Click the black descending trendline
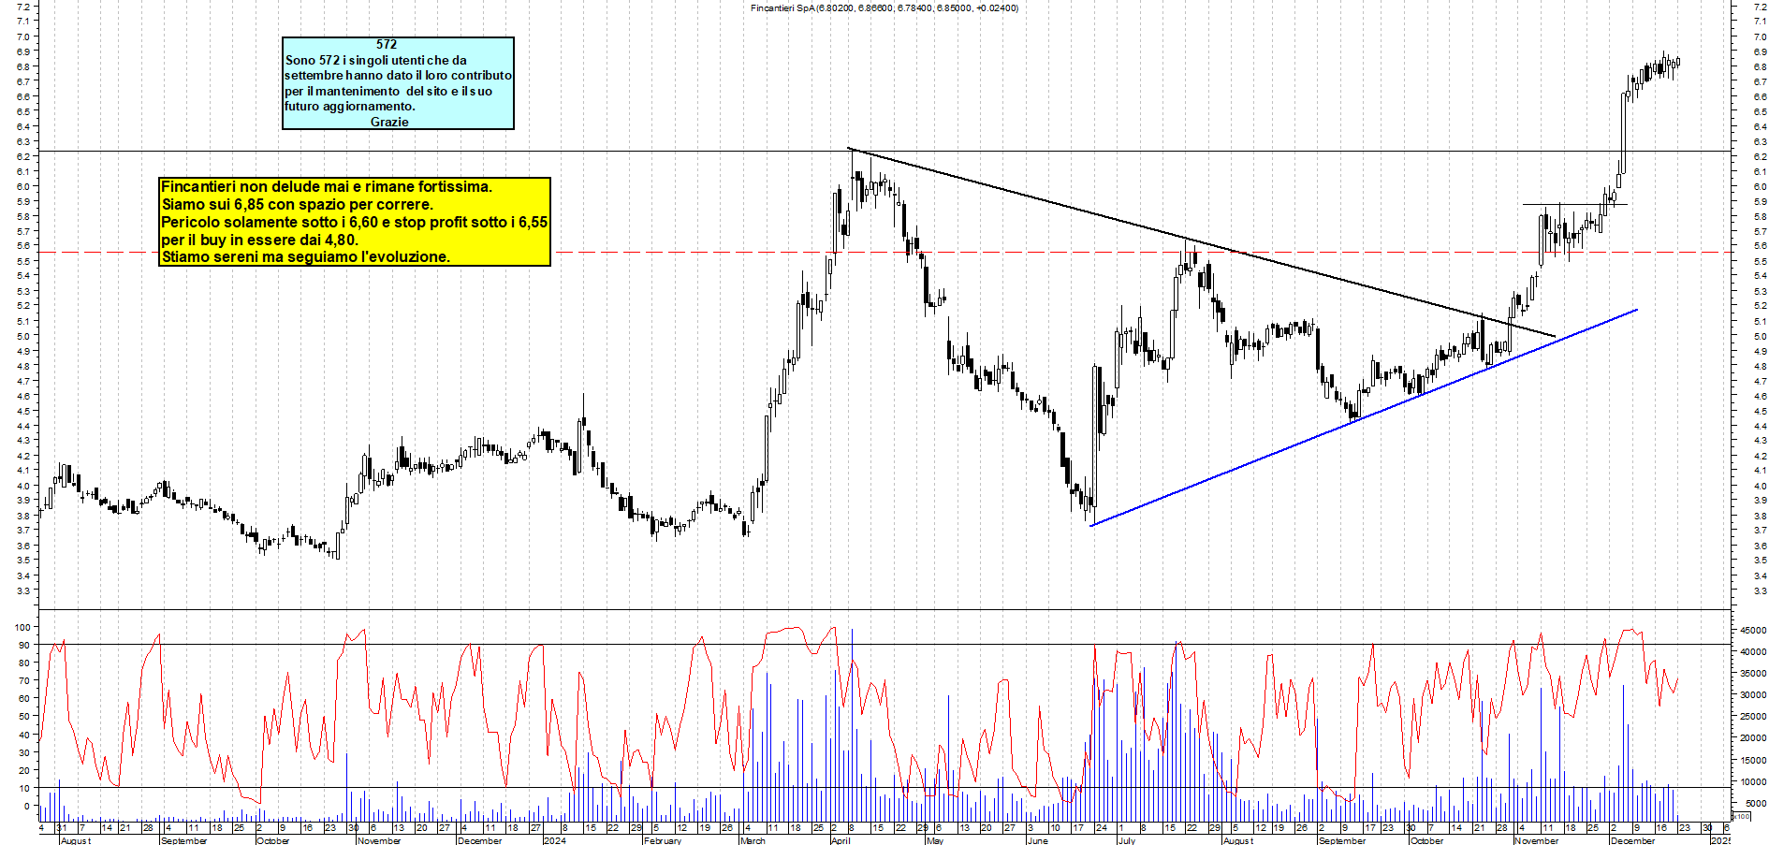Screen dimensions: 1769x845 1201,242
